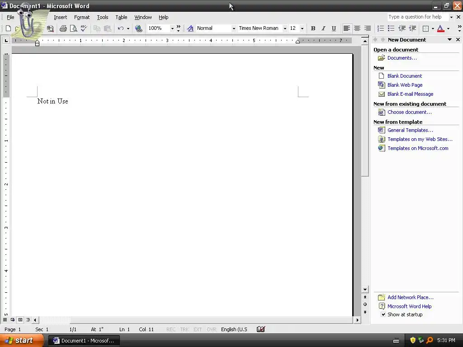The height and width of the screenshot is (347, 463).
Task: Toggle Italic formatting
Action: tap(323, 28)
